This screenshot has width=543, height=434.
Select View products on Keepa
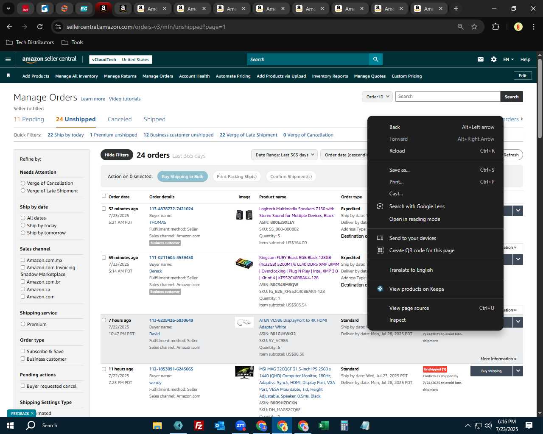click(x=435, y=289)
